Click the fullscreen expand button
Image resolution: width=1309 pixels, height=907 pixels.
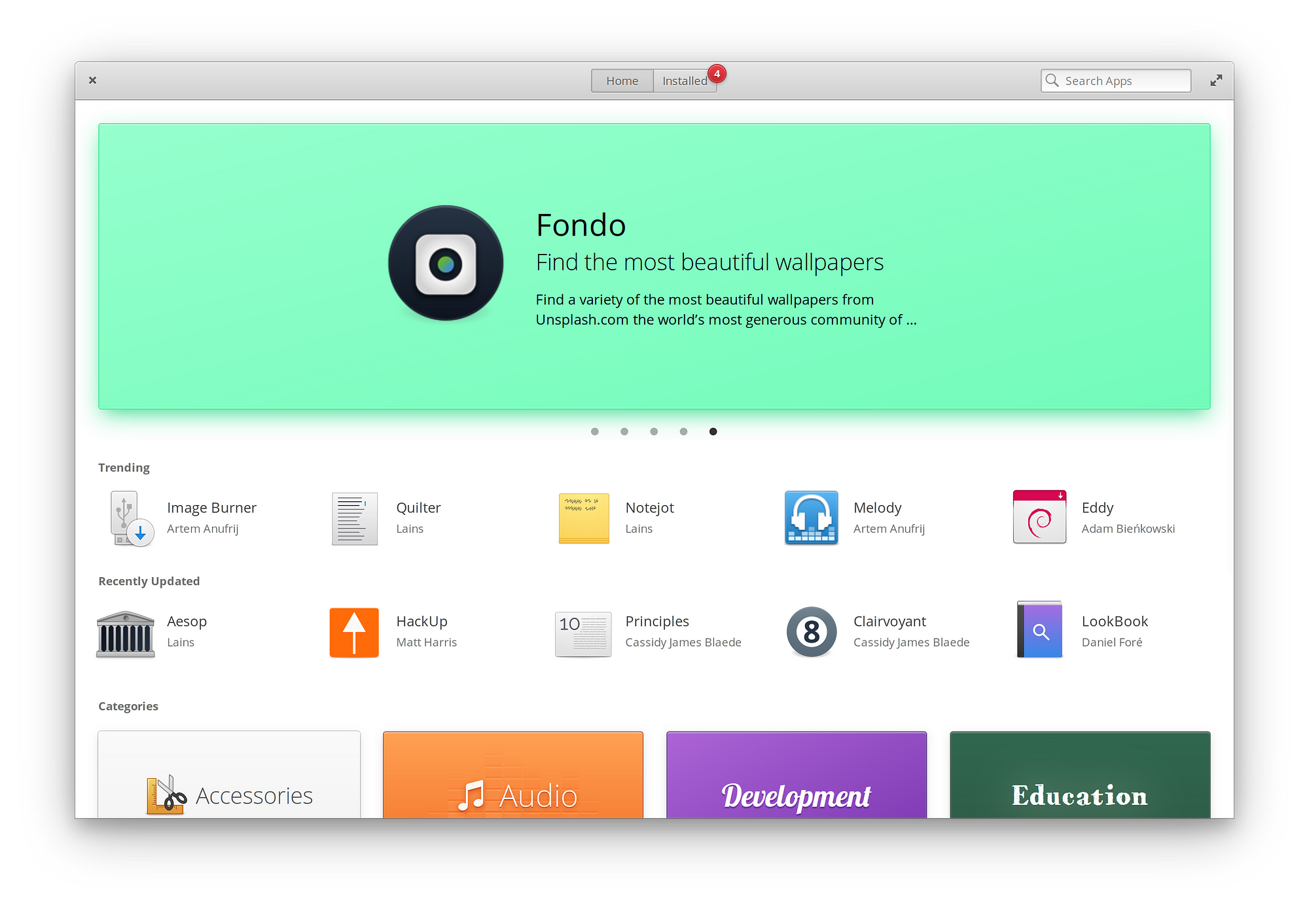point(1219,80)
